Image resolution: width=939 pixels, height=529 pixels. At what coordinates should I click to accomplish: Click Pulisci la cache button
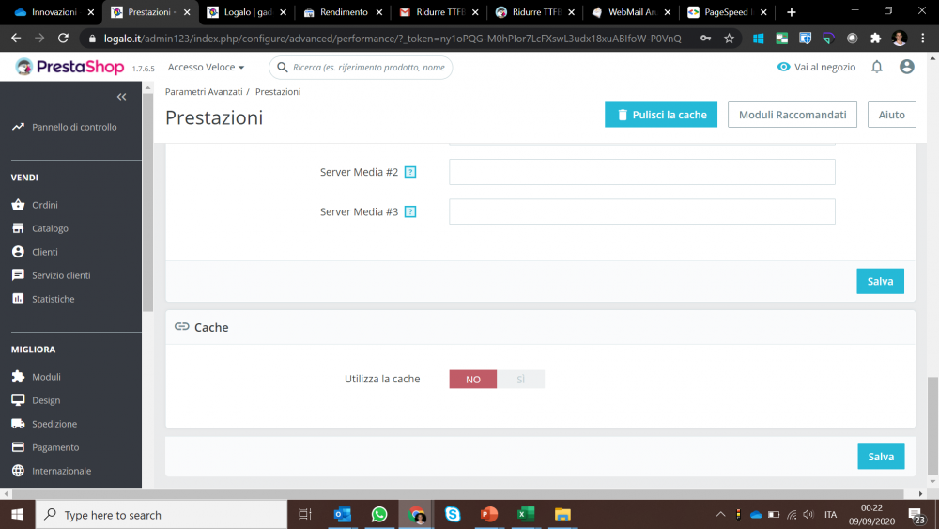click(x=661, y=115)
